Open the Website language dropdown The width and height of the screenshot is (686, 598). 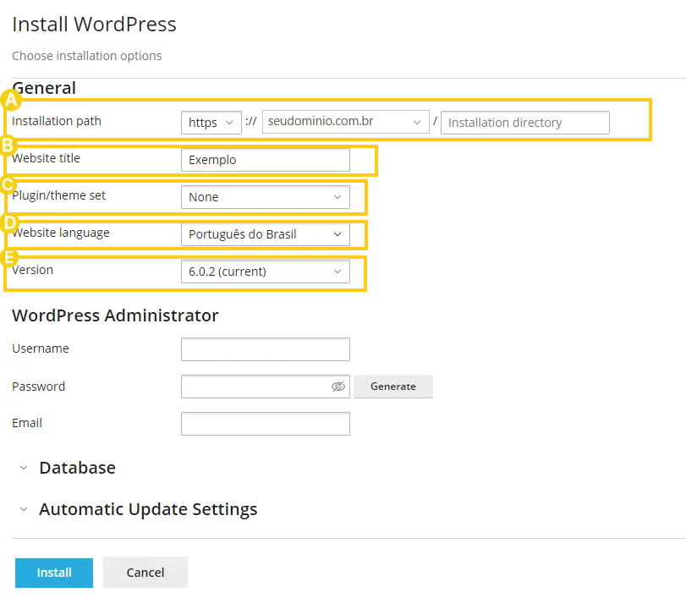tap(266, 234)
